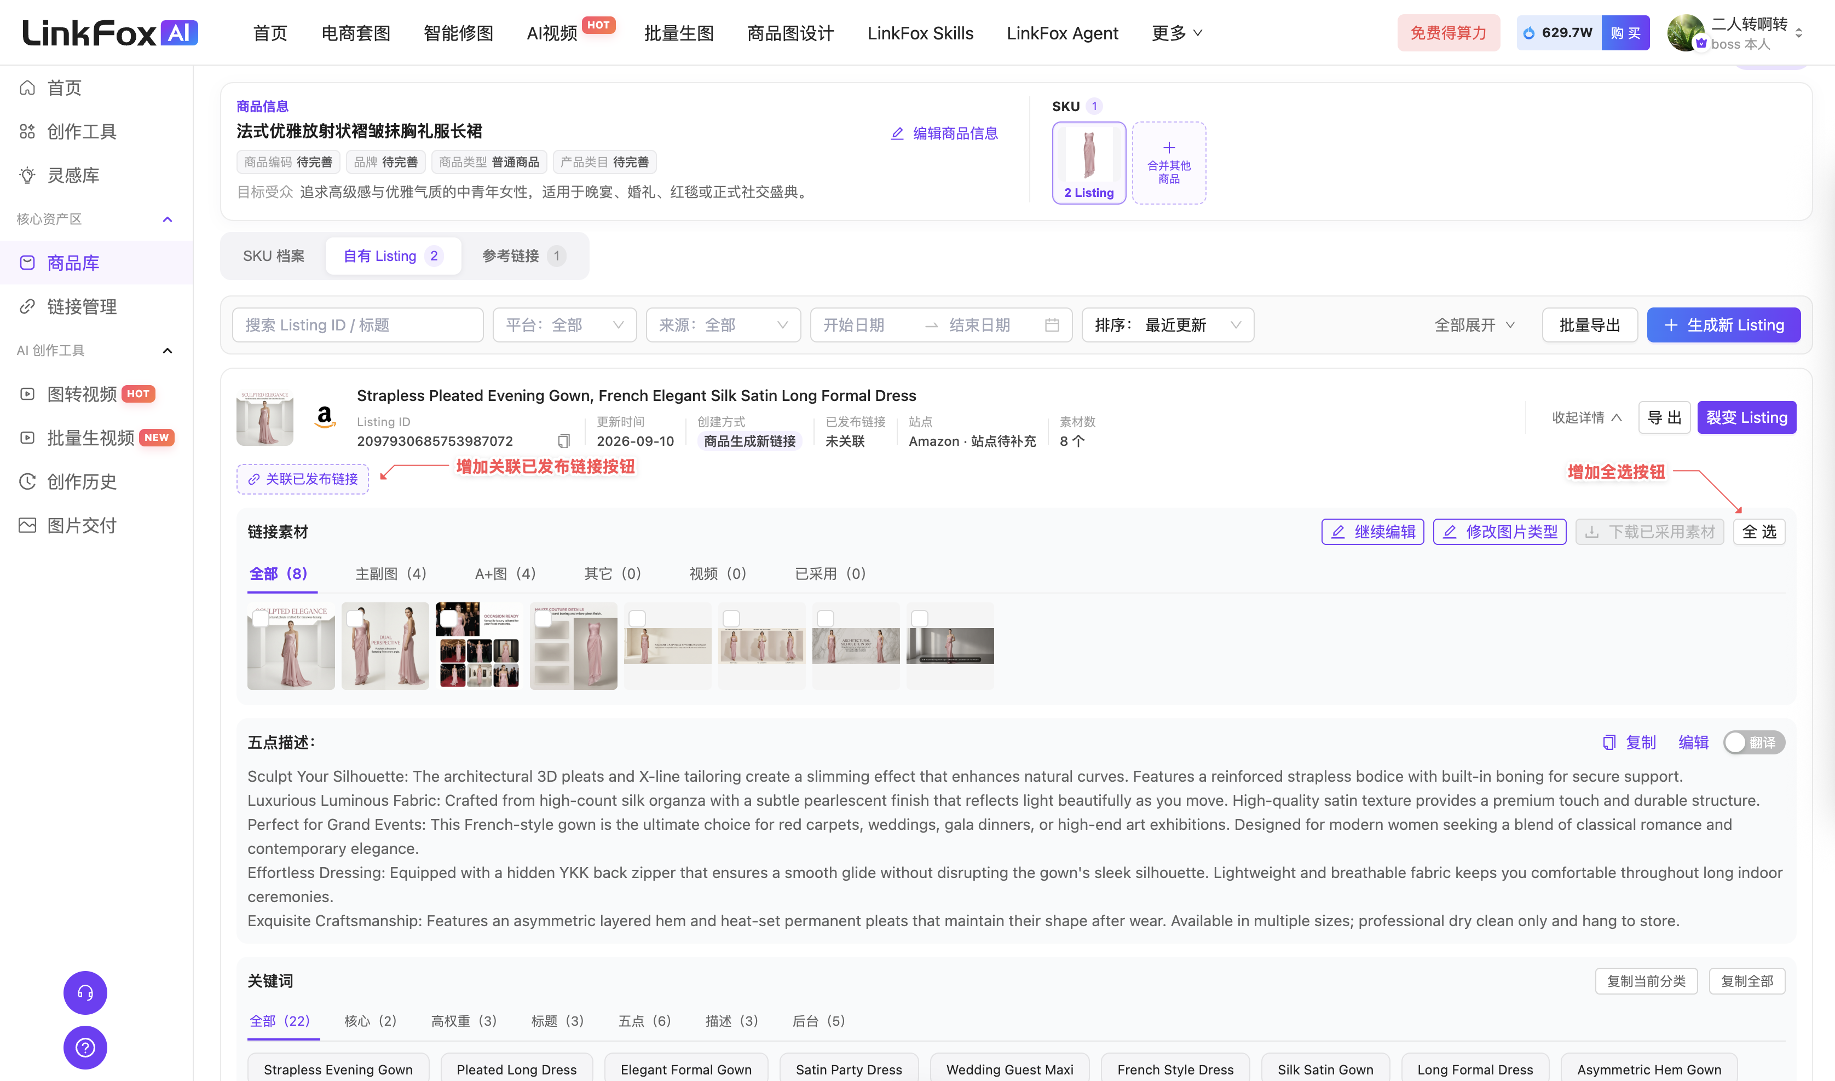1835x1081 pixels.
Task: Check the OCCASION READY image checkbox
Action: 449,618
